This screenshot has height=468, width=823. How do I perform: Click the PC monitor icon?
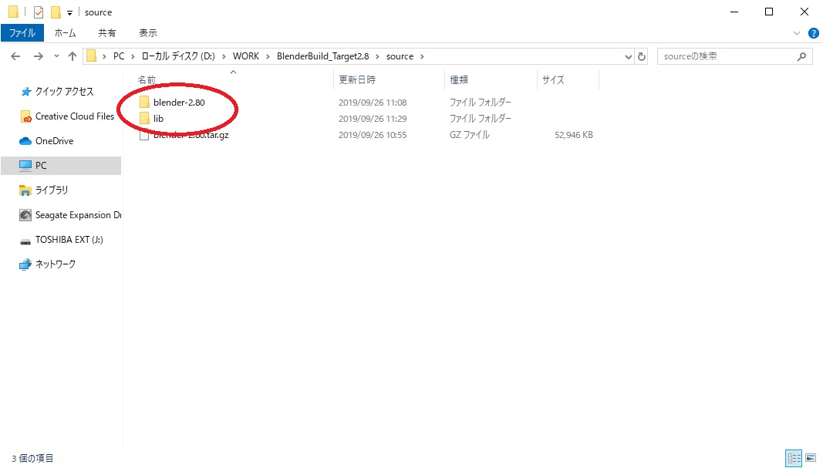25,165
